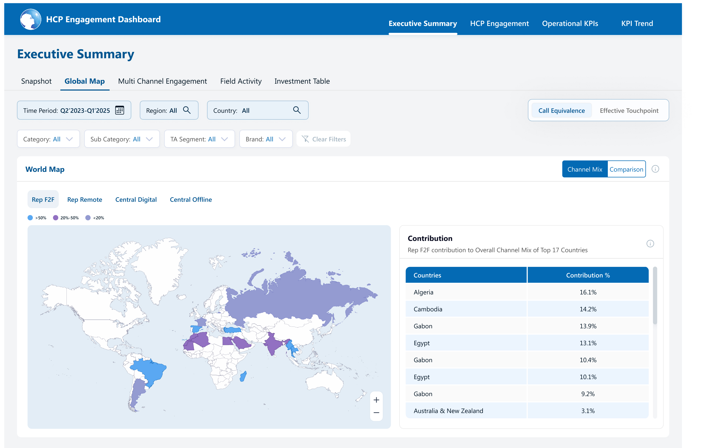Click the contribution table scrollbar
This screenshot has height=448, width=701.
(x=655, y=295)
